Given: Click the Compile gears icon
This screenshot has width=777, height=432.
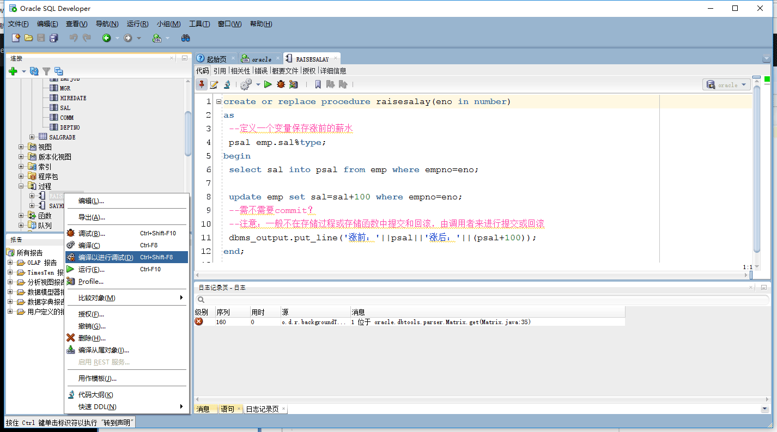Looking at the screenshot, I should (x=246, y=84).
